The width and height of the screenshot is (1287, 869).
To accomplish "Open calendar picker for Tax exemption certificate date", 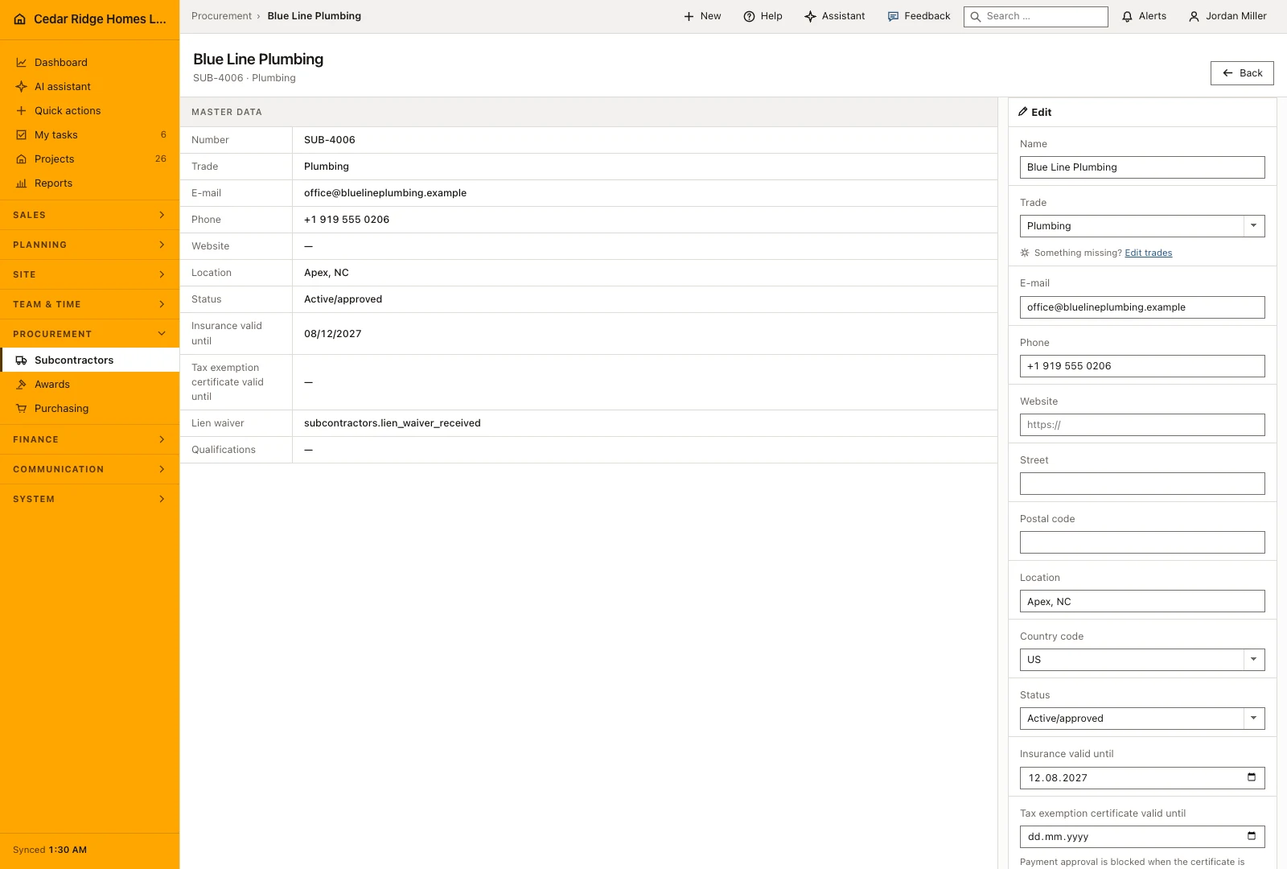I will click(1252, 836).
